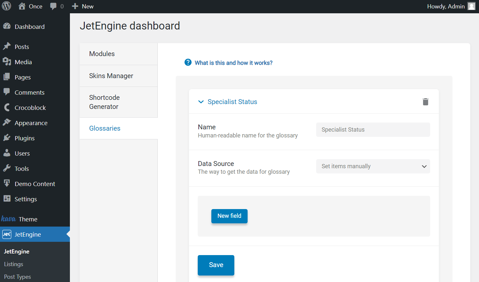Open the New content menu

pyautogui.click(x=83, y=6)
